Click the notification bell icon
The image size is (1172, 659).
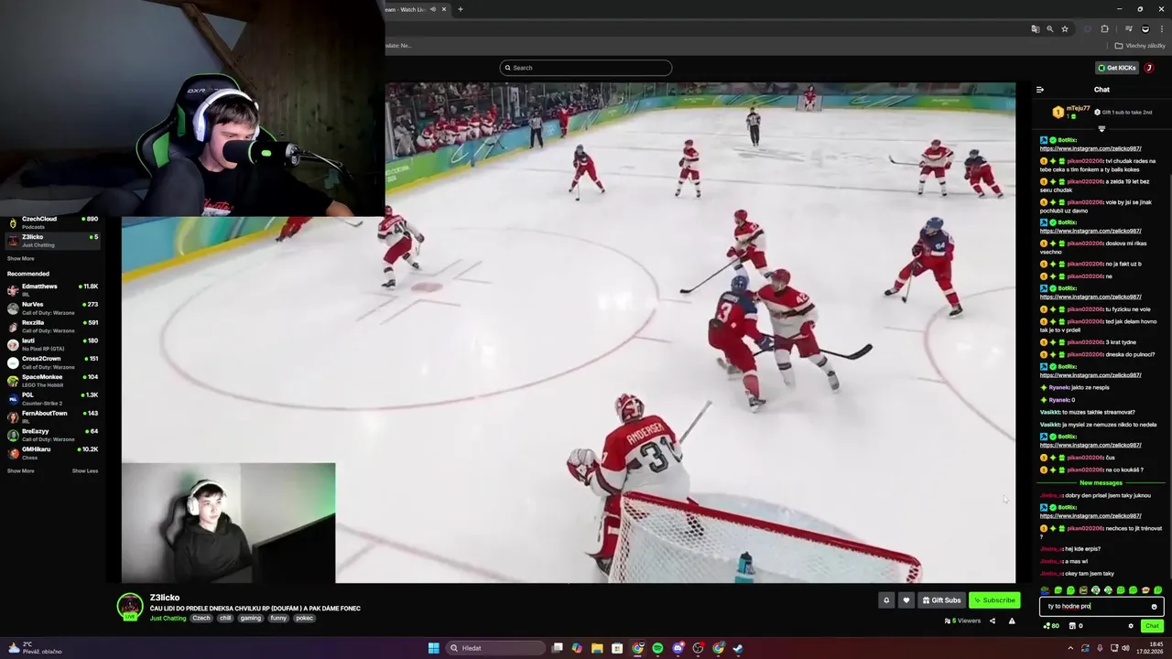click(886, 600)
